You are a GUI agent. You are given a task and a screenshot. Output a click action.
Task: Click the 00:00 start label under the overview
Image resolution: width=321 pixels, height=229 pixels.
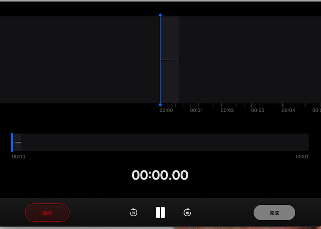[x=19, y=157]
